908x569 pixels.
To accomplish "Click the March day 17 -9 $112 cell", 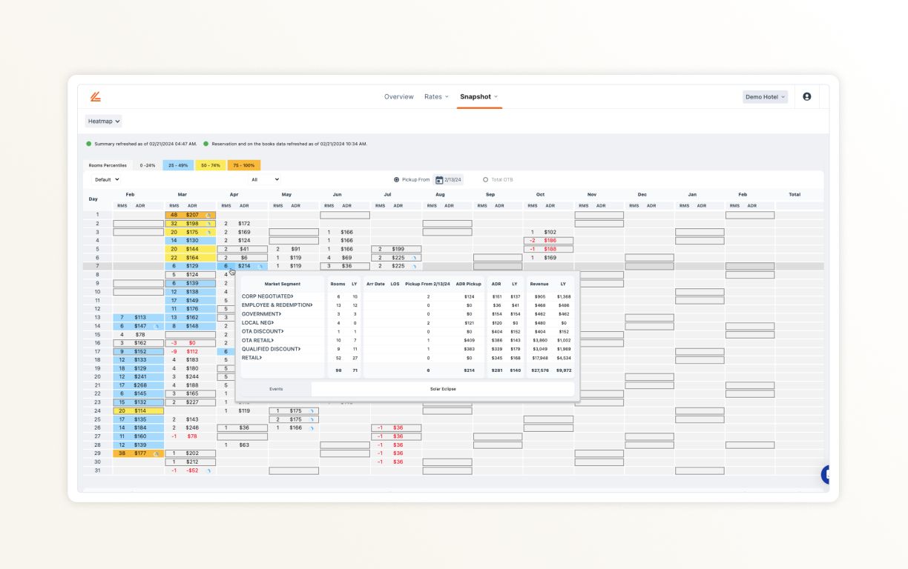I will click(190, 351).
